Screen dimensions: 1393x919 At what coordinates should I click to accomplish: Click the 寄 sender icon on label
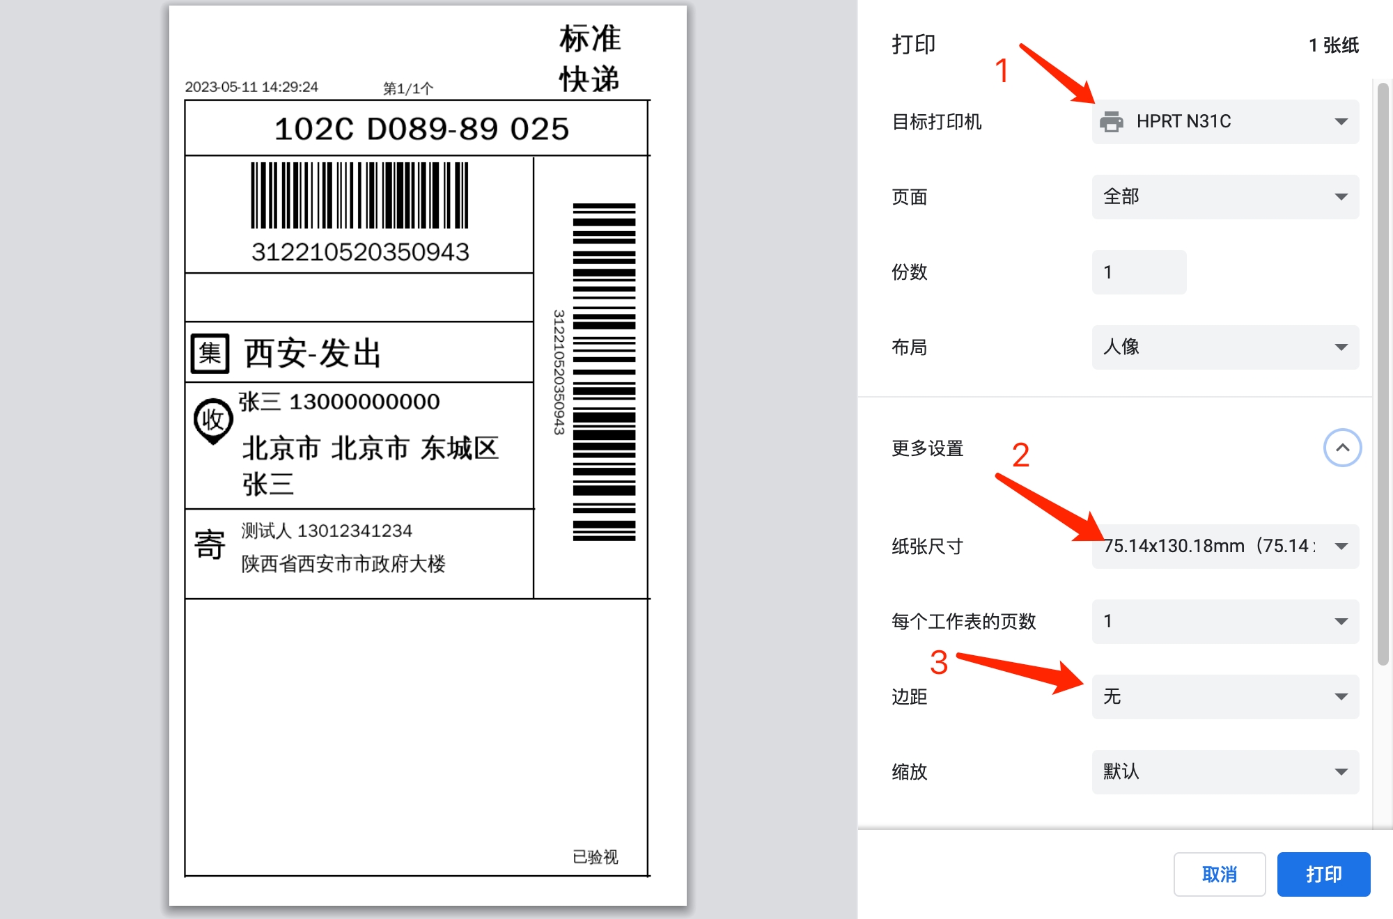click(x=210, y=544)
